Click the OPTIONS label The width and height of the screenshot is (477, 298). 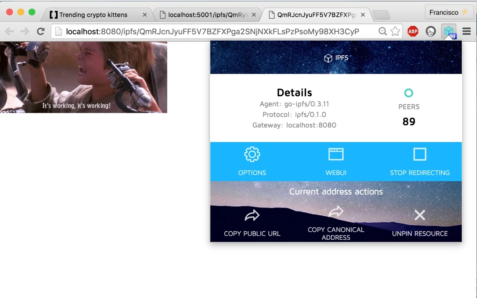pos(252,173)
